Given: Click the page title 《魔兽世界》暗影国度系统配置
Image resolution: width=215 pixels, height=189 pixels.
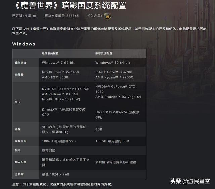Looking at the screenshot, I should pos(70,5).
